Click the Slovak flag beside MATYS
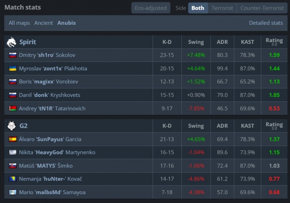 [12, 166]
